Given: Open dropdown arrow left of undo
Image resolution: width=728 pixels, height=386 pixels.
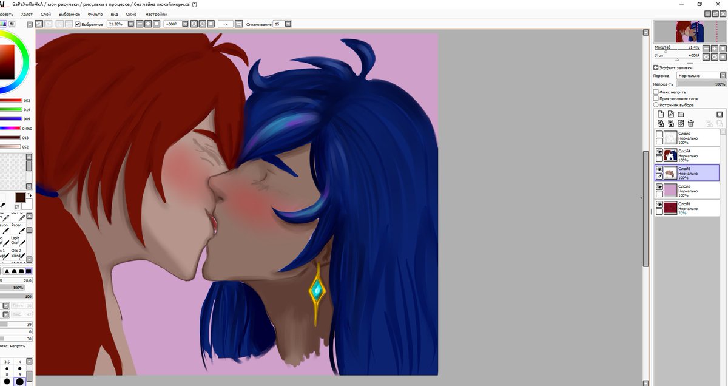Looking at the screenshot, I should (30, 24).
